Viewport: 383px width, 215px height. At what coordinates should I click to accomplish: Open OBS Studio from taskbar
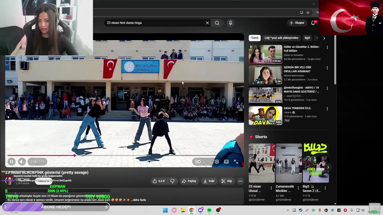[x=218, y=210]
